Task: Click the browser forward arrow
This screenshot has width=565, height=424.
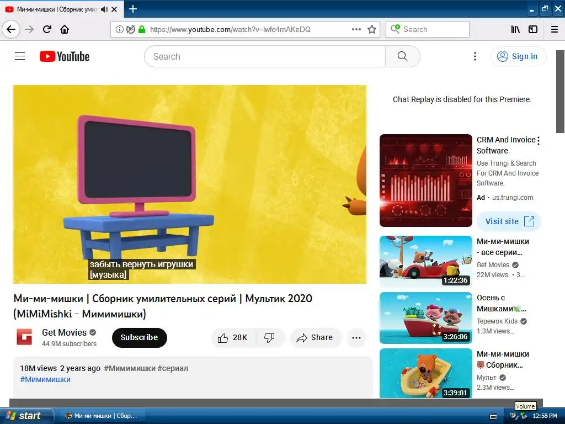Action: point(29,29)
